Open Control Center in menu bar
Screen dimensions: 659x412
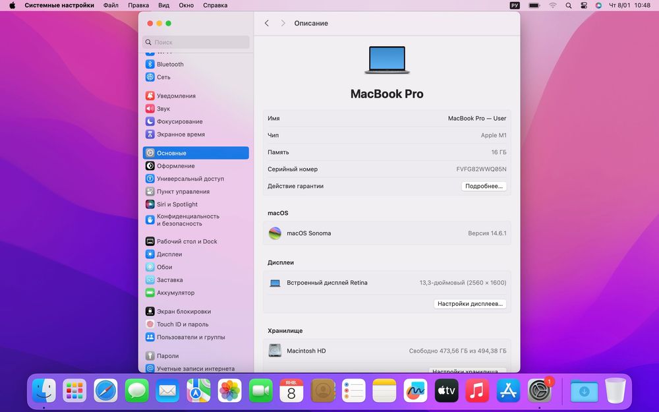click(x=584, y=5)
